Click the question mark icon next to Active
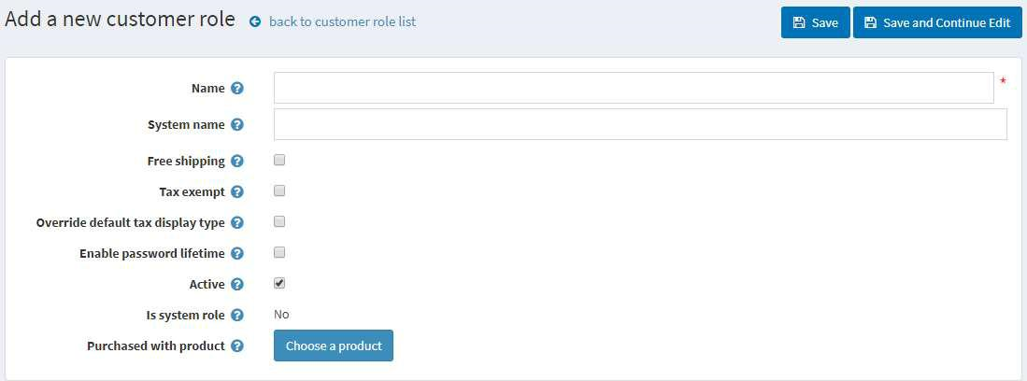 pos(237,285)
